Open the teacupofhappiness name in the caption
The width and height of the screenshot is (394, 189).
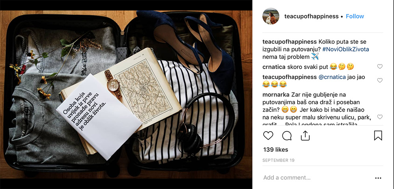point(290,42)
